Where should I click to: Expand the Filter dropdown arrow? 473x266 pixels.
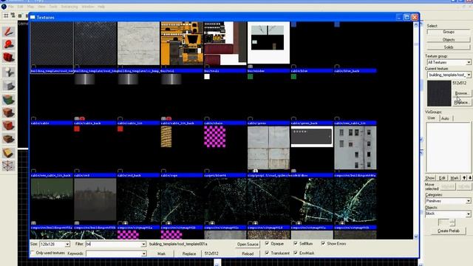click(x=143, y=244)
